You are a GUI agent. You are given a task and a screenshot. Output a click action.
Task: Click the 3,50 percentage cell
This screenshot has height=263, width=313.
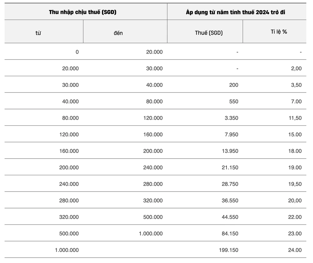tap(296, 85)
